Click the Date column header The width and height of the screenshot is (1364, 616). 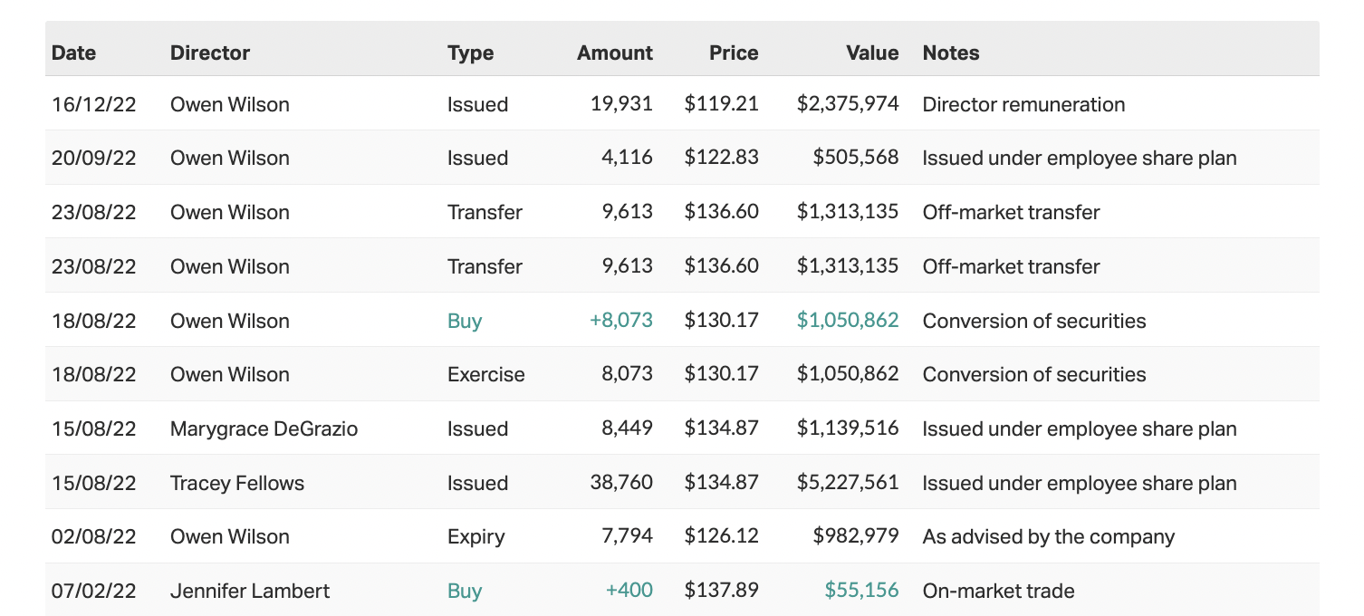click(73, 53)
